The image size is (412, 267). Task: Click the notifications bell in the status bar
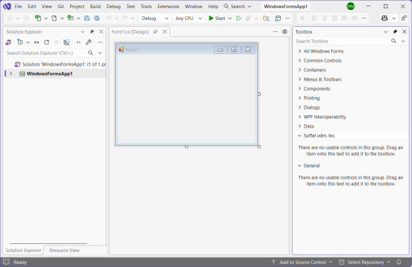click(x=399, y=262)
